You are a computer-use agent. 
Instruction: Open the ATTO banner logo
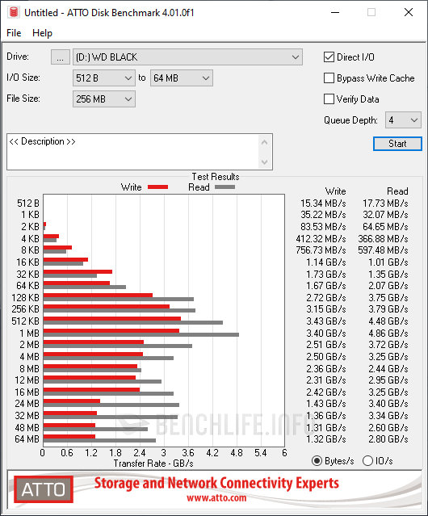(44, 489)
